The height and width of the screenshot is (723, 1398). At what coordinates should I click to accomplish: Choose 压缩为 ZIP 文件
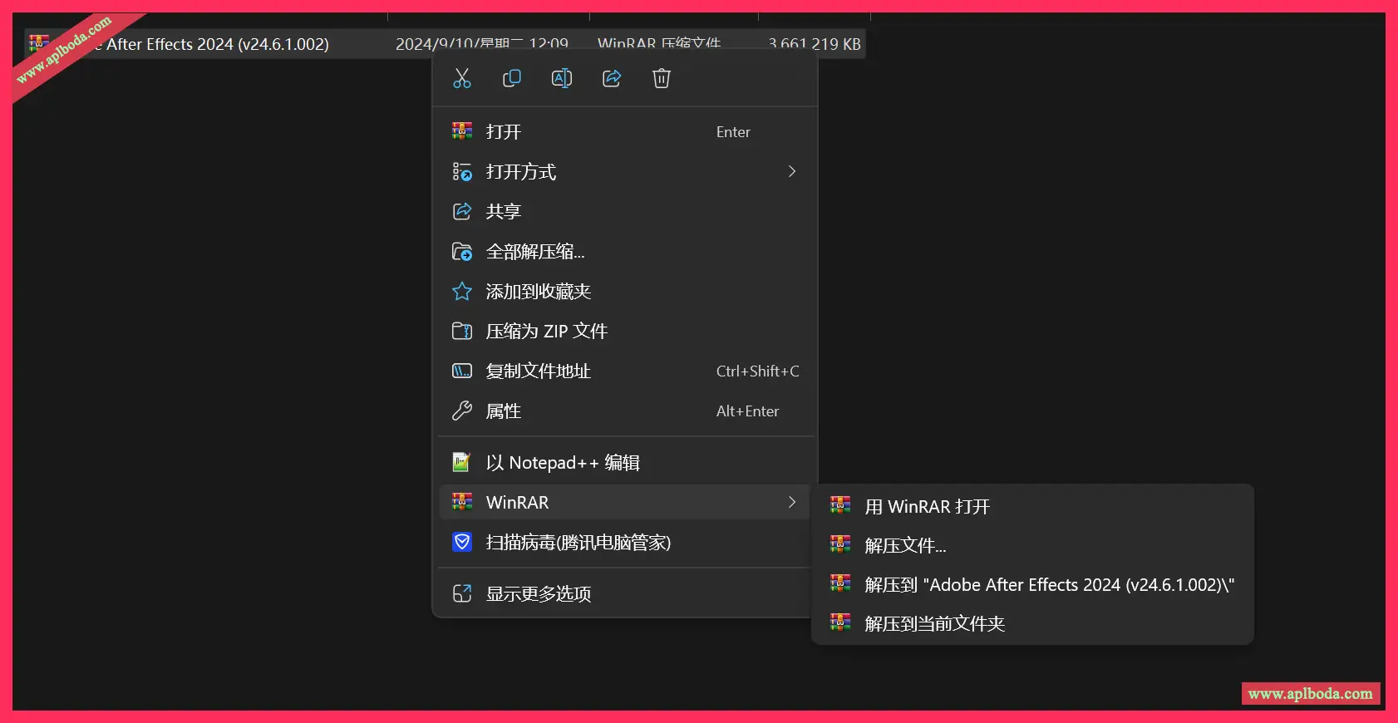tap(624, 331)
